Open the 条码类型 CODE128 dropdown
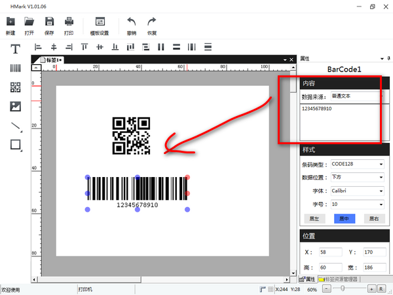The image size is (393, 295). [x=357, y=164]
